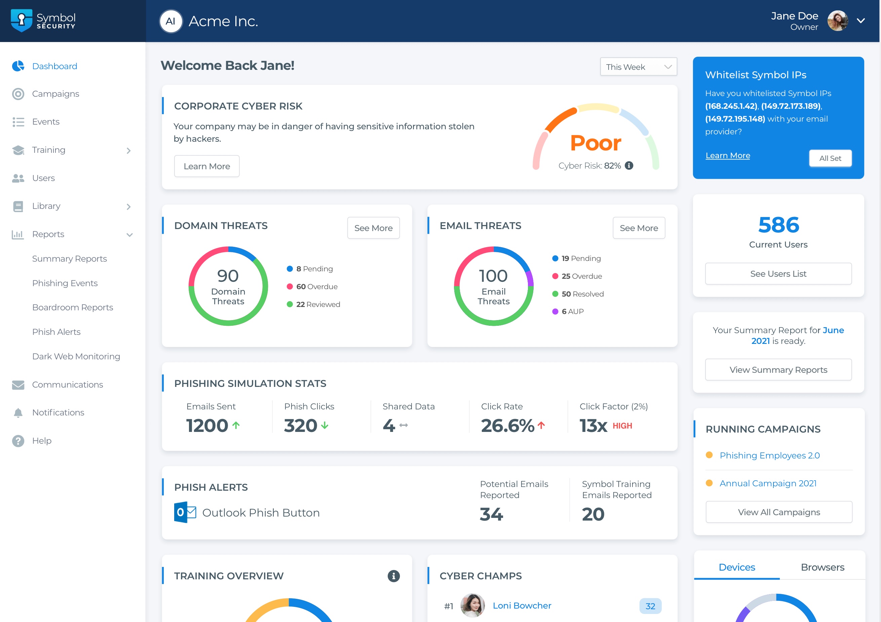Open Dashboard from the pie chart icon
Image resolution: width=881 pixels, height=622 pixels.
click(18, 66)
